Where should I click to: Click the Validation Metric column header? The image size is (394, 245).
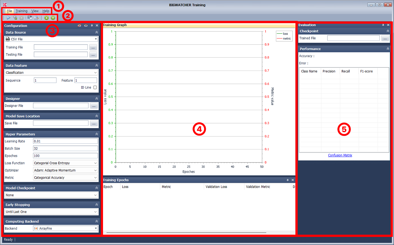[x=268, y=187]
